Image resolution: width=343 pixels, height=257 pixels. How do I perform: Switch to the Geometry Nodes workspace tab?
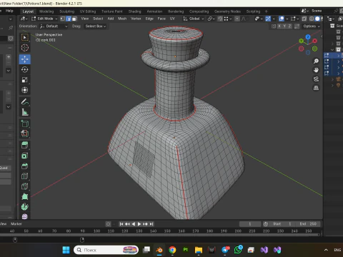227,11
